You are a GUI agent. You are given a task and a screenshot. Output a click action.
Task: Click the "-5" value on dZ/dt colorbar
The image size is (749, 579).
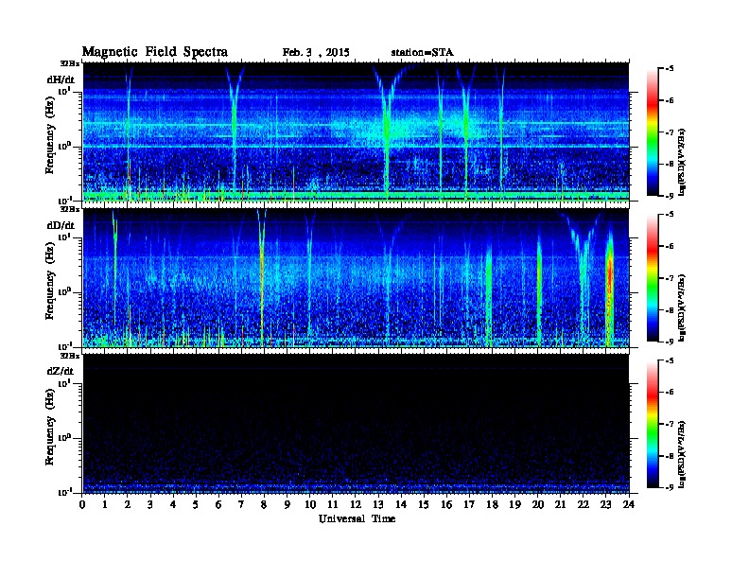coord(669,360)
